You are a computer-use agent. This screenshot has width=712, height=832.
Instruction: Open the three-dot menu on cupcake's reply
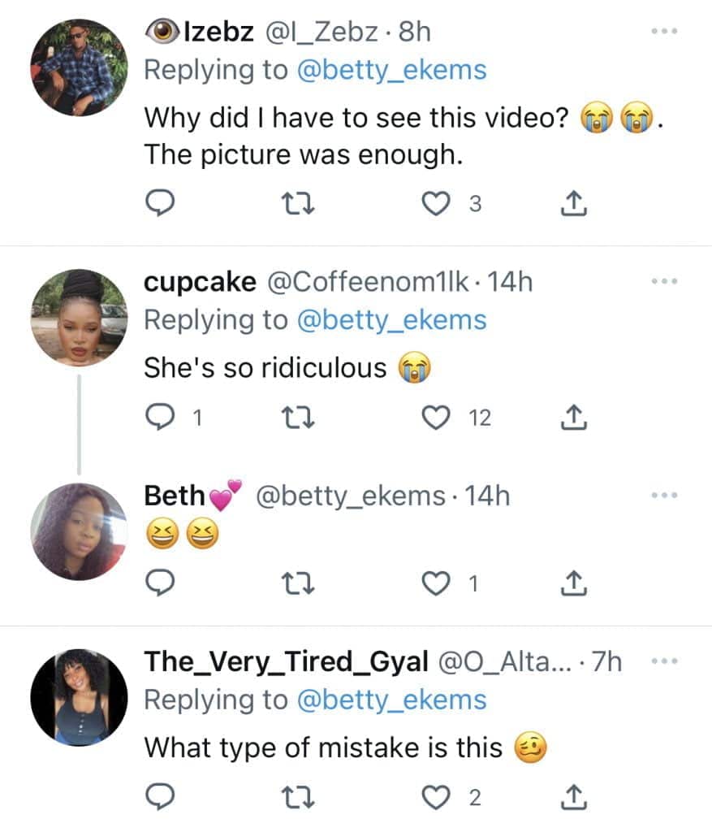[x=665, y=281]
